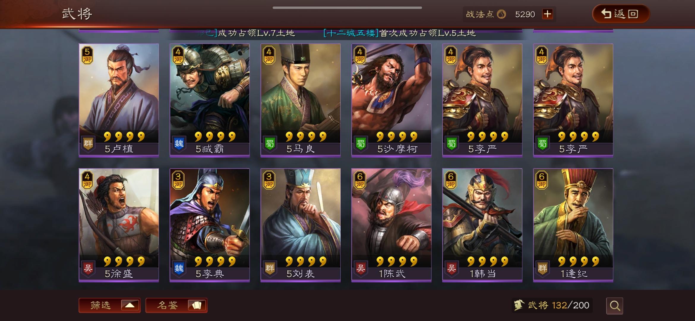Select the 韩当 general card
Screen dimensions: 695x321
pyautogui.click(x=482, y=225)
